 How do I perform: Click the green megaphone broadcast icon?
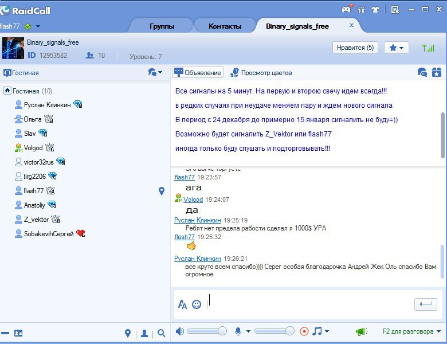pos(361,331)
